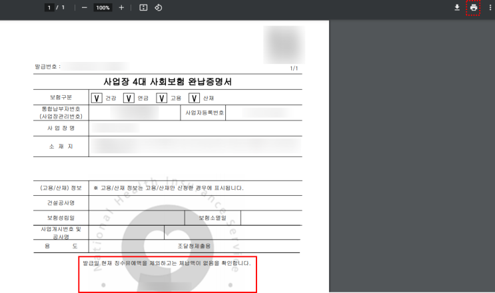Click the 소 재 지 label
Image resolution: width=495 pixels, height=293 pixels.
pyautogui.click(x=61, y=146)
